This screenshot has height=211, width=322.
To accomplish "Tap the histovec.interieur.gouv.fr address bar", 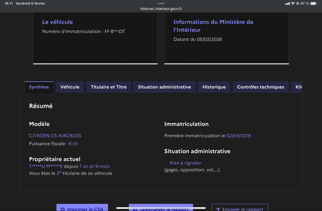I will (x=161, y=9).
